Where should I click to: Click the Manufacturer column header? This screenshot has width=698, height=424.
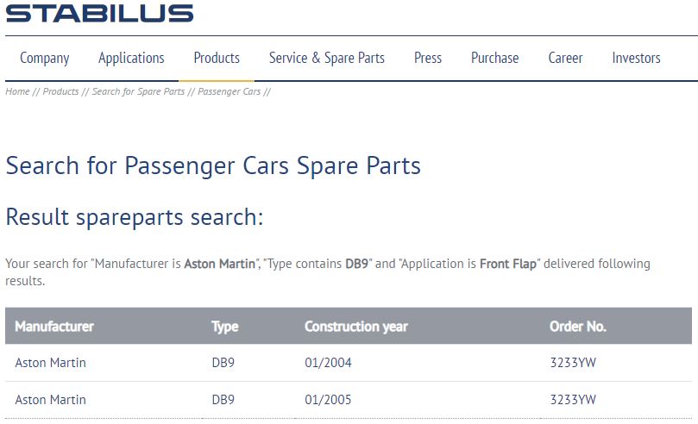pyautogui.click(x=54, y=327)
